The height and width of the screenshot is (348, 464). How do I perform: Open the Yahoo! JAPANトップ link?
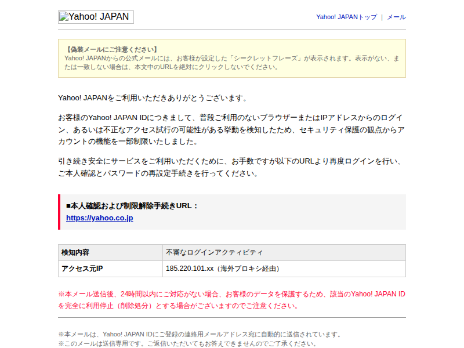coord(346,17)
